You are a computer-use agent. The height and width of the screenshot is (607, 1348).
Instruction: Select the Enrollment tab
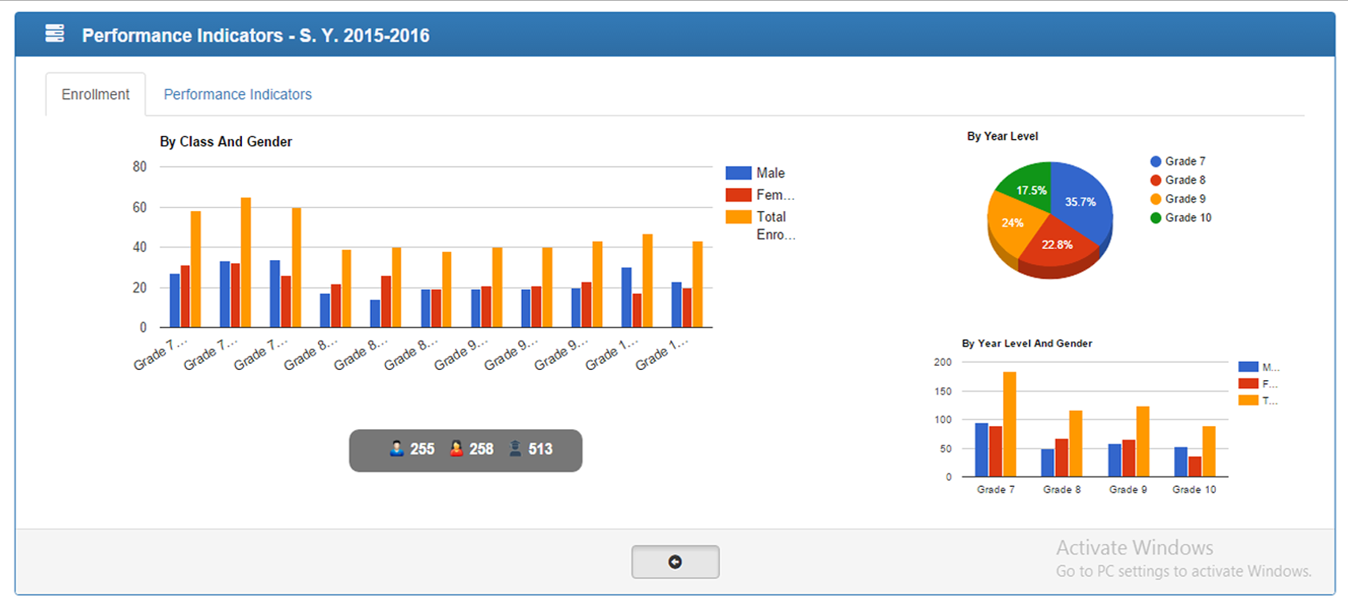coord(95,94)
